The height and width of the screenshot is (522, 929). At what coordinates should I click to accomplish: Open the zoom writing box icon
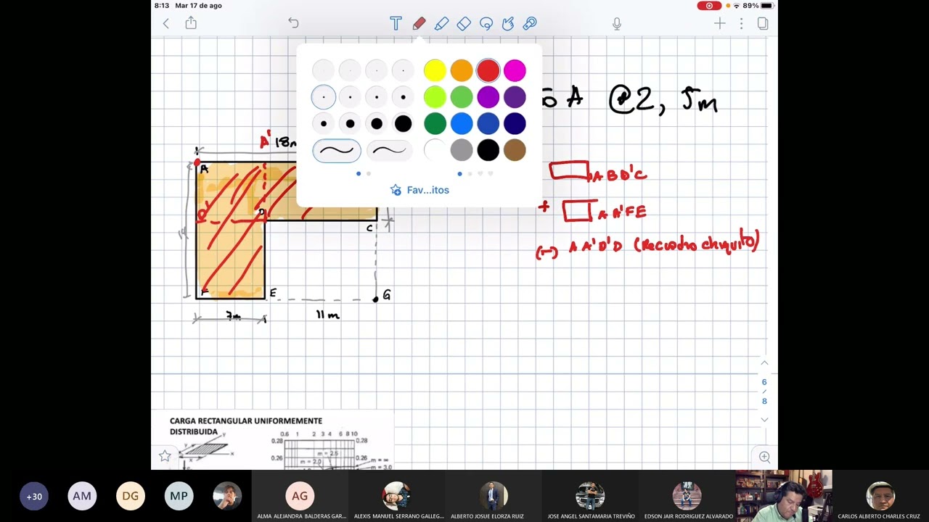[764, 457]
